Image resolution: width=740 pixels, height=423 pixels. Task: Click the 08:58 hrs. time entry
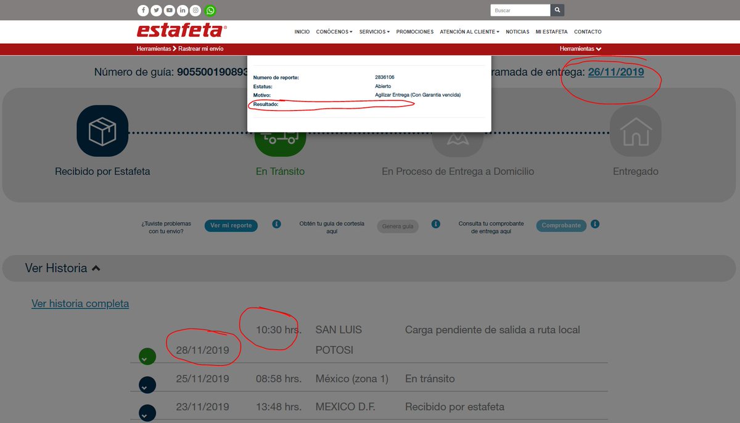279,379
